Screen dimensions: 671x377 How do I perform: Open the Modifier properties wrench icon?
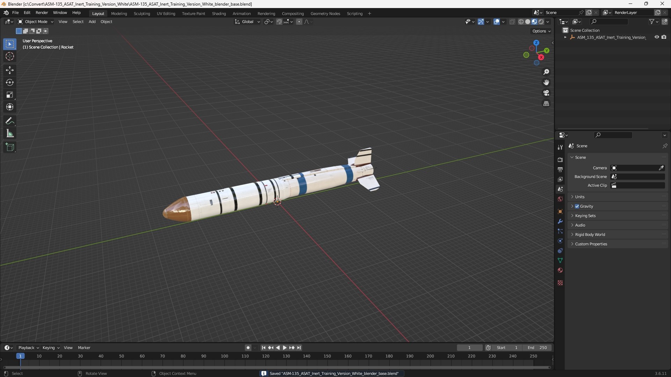[x=560, y=221]
